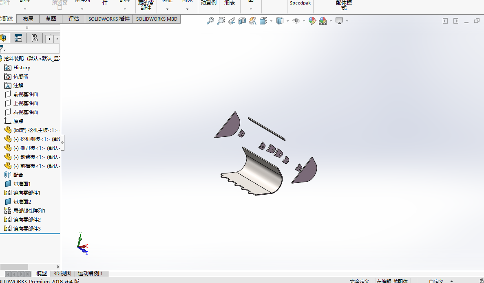Image resolution: width=484 pixels, height=283 pixels.
Task: Open Hide/Show Items dropdown arrow
Action: (304, 21)
